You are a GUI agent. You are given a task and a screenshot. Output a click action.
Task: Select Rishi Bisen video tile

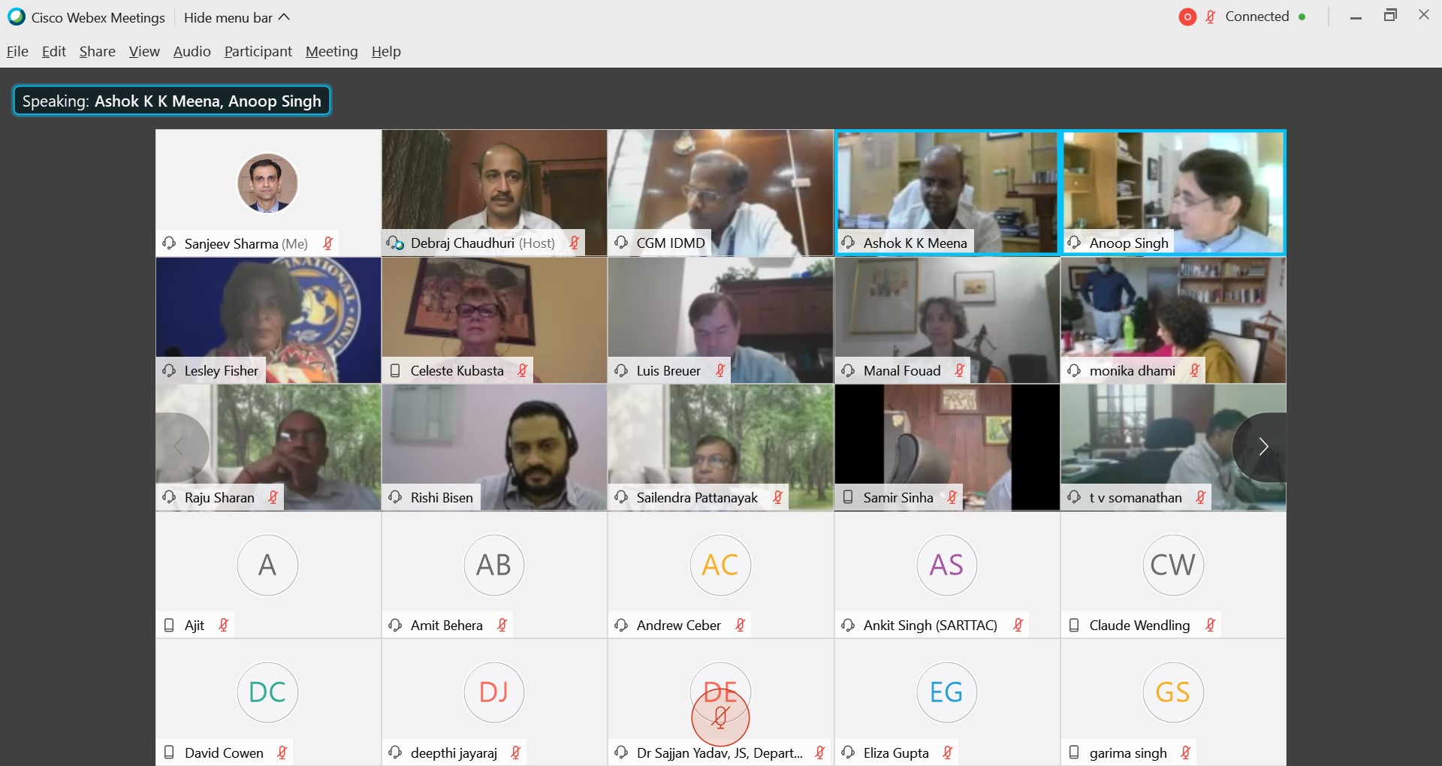coord(494,447)
